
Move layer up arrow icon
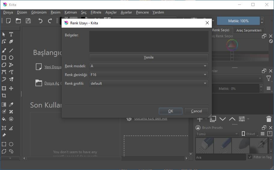click(232, 119)
